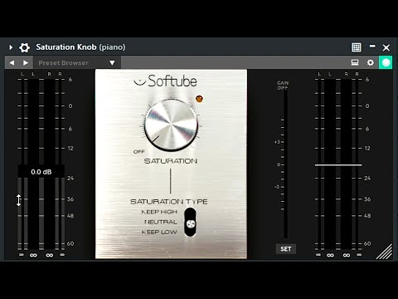This screenshot has height=299, width=398.
Task: Click the SET button
Action: 286,249
